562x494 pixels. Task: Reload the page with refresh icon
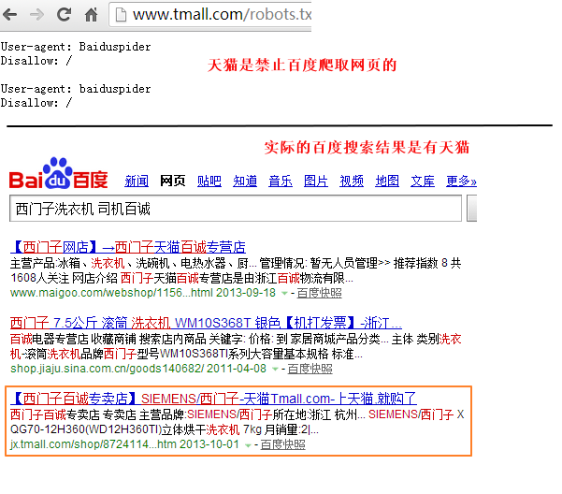(65, 15)
